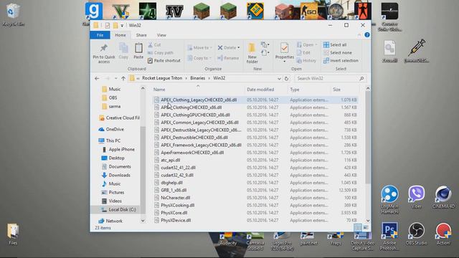This screenshot has width=459, height=258.
Task: Click Edit in Open group
Action: point(303,52)
